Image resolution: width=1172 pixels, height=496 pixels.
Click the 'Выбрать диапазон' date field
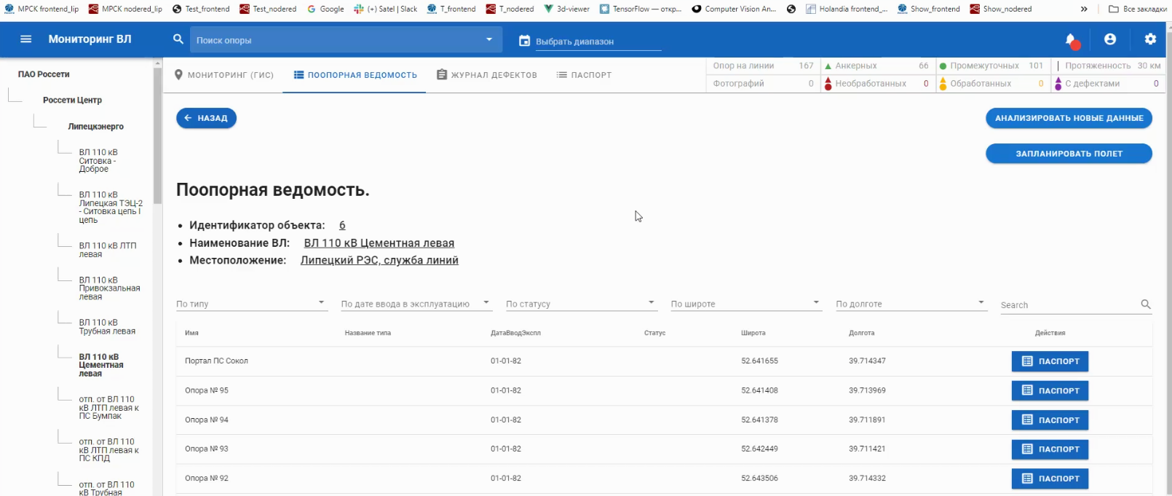click(x=598, y=42)
